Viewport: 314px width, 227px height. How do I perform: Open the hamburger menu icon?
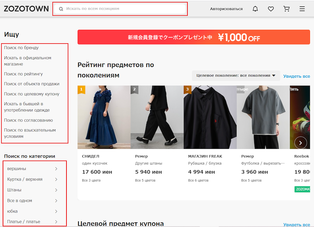click(302, 9)
